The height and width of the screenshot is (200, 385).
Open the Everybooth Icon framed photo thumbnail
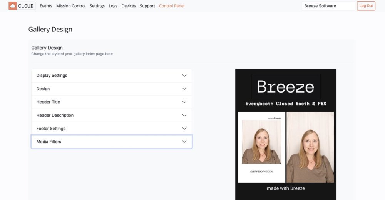point(261,147)
